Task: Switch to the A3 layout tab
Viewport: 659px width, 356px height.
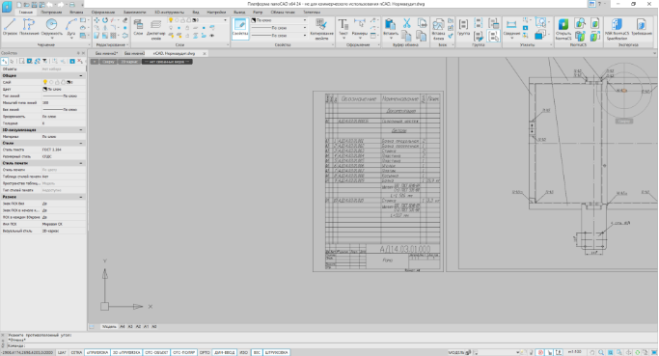Action: (x=130, y=327)
